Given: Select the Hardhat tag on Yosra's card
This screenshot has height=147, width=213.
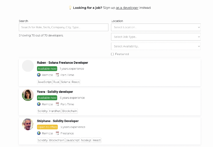Looking at the screenshot, I should 55,111.
